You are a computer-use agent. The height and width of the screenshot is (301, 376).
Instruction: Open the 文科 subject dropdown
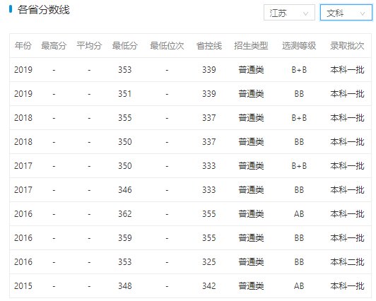(x=346, y=13)
